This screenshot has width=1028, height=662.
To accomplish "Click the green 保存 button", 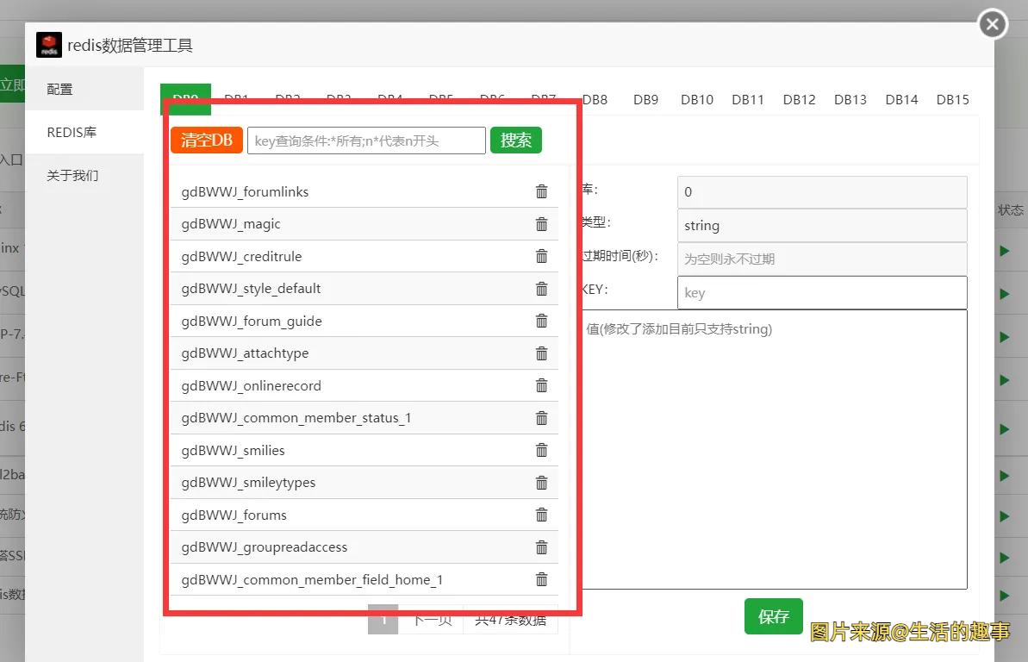I will click(x=773, y=616).
